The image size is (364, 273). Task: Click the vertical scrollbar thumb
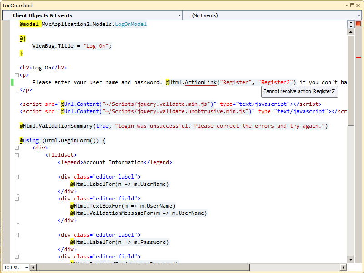pyautogui.click(x=351, y=80)
